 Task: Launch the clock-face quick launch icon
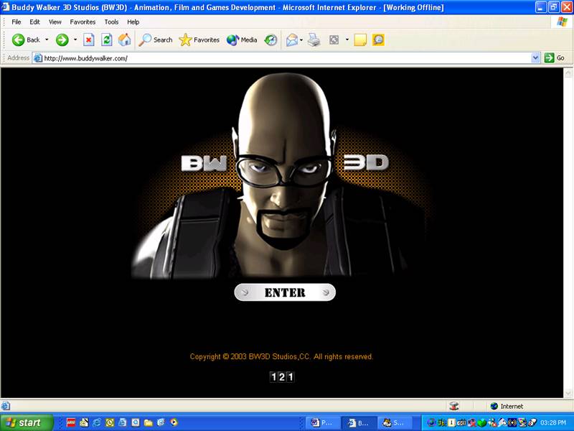tap(110, 422)
